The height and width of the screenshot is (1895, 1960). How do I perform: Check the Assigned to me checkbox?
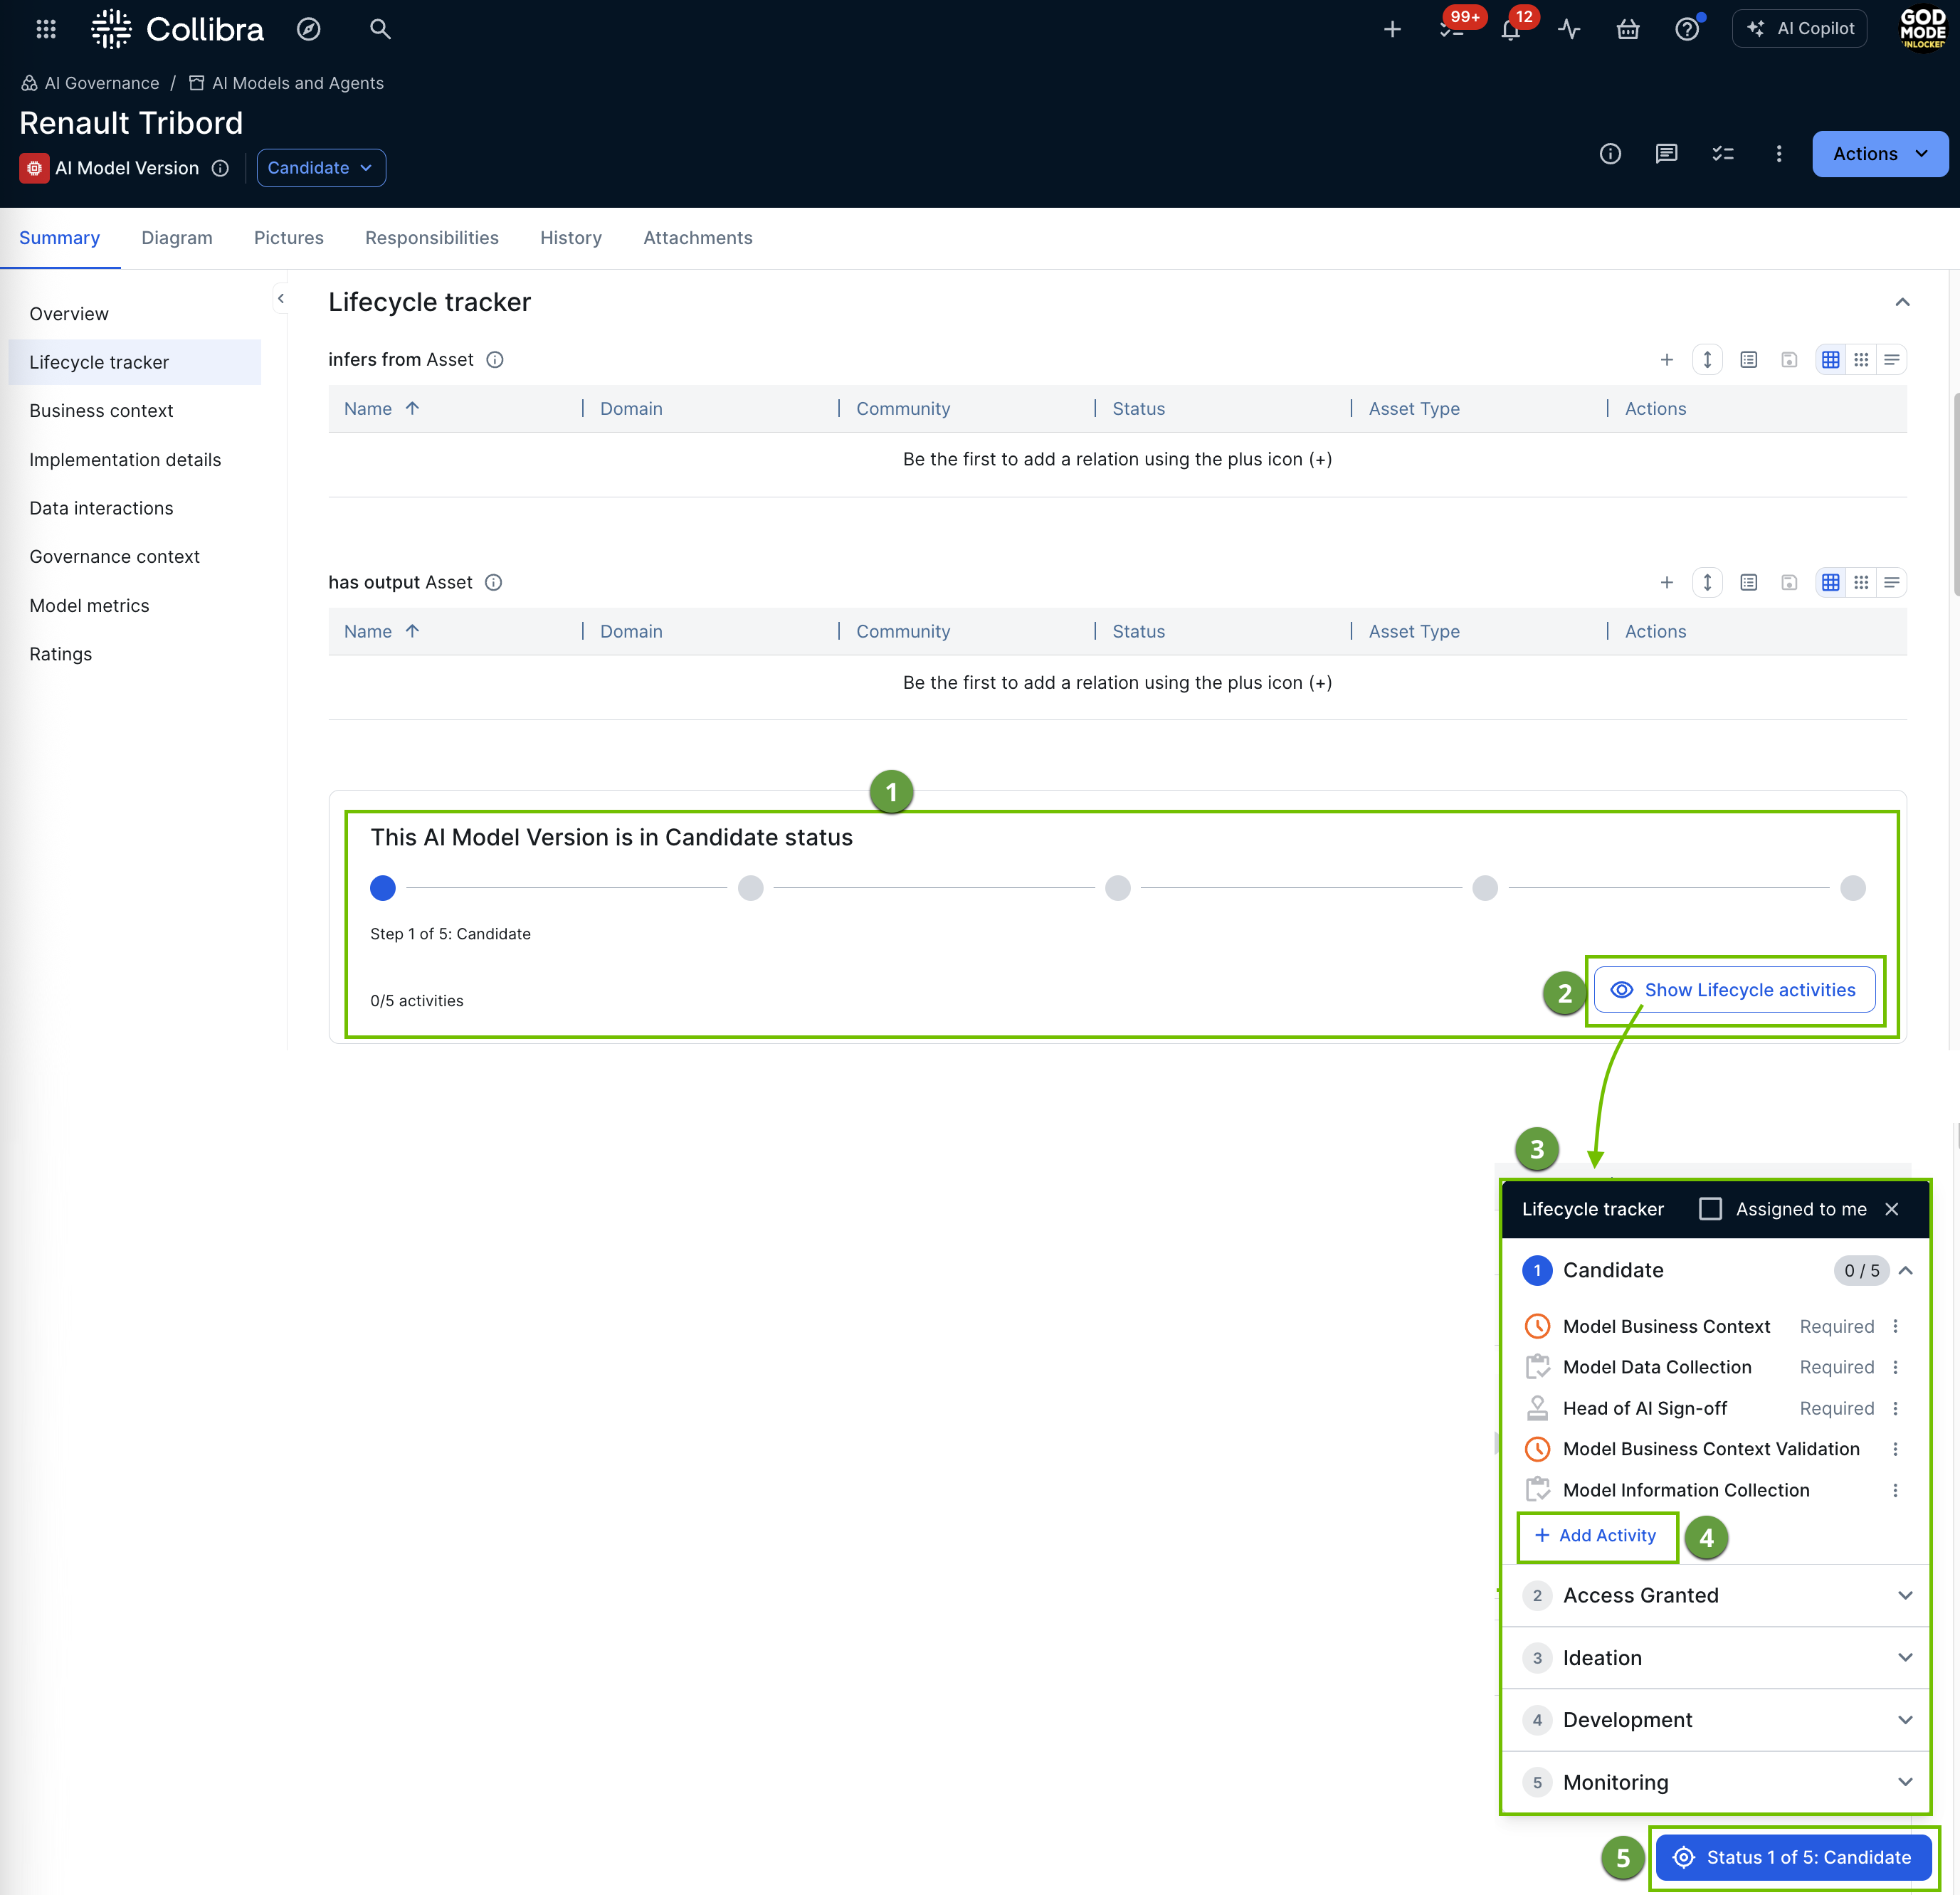[1710, 1209]
